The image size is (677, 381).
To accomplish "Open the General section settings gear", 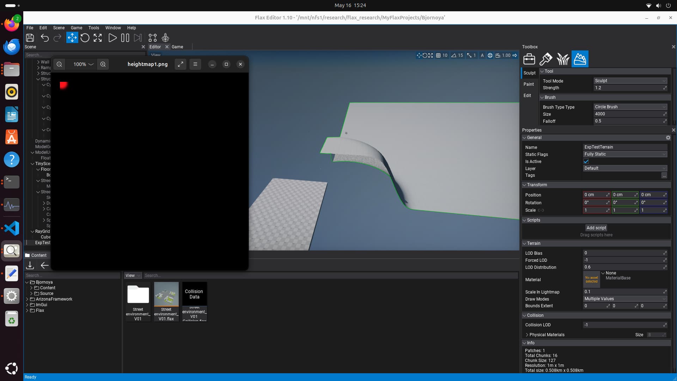I will pyautogui.click(x=668, y=138).
